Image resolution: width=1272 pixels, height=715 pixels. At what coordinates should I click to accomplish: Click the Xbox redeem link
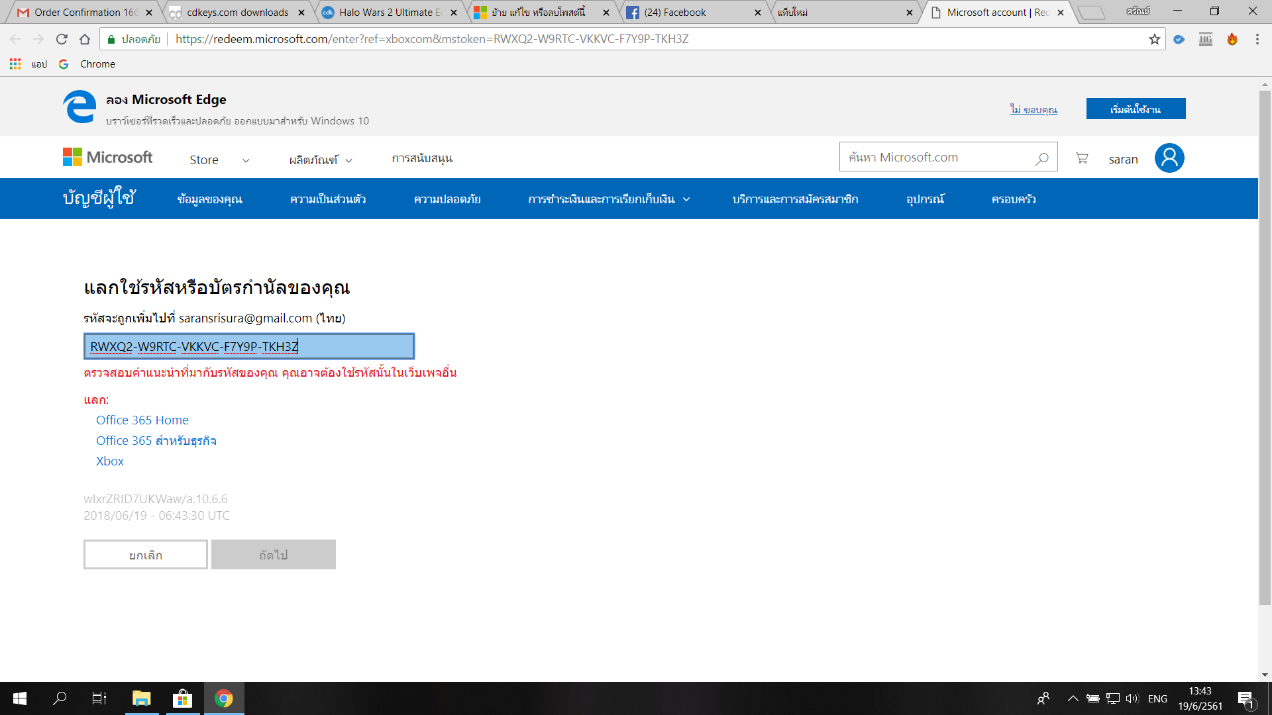pyautogui.click(x=110, y=461)
